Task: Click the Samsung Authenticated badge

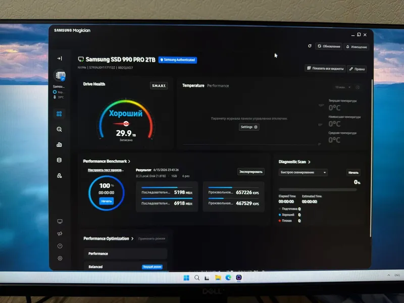Action: [178, 60]
